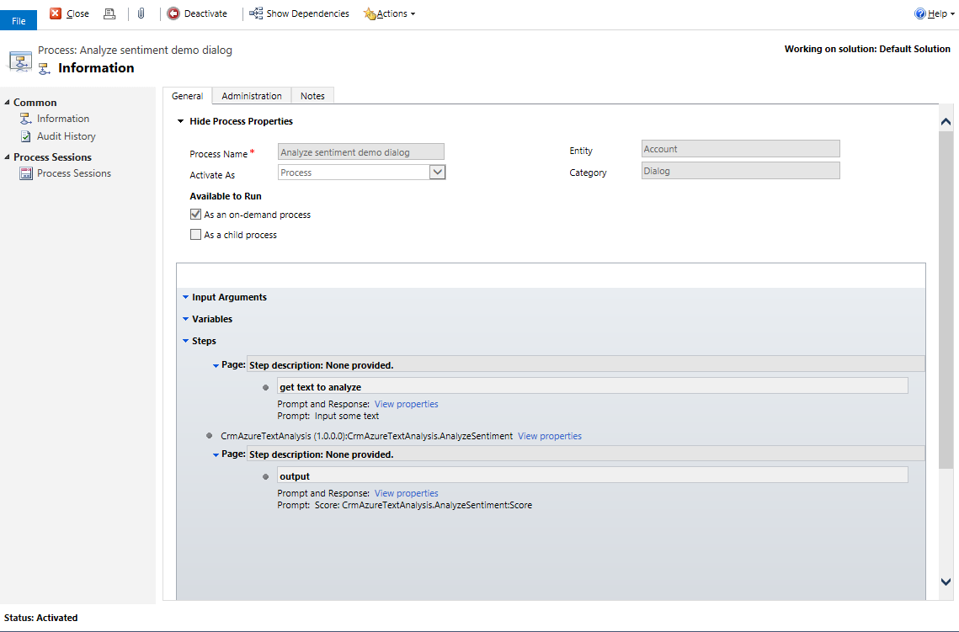
Task: Click the Entity field showing Account
Action: (x=741, y=149)
